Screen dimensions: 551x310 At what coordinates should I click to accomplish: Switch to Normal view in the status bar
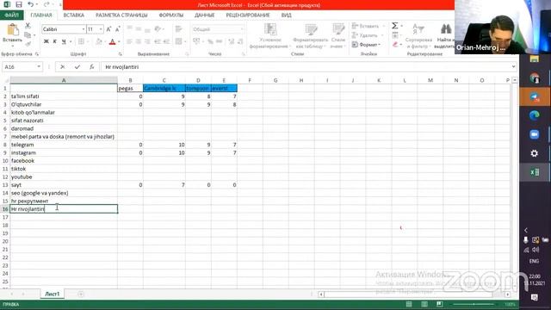click(409, 304)
